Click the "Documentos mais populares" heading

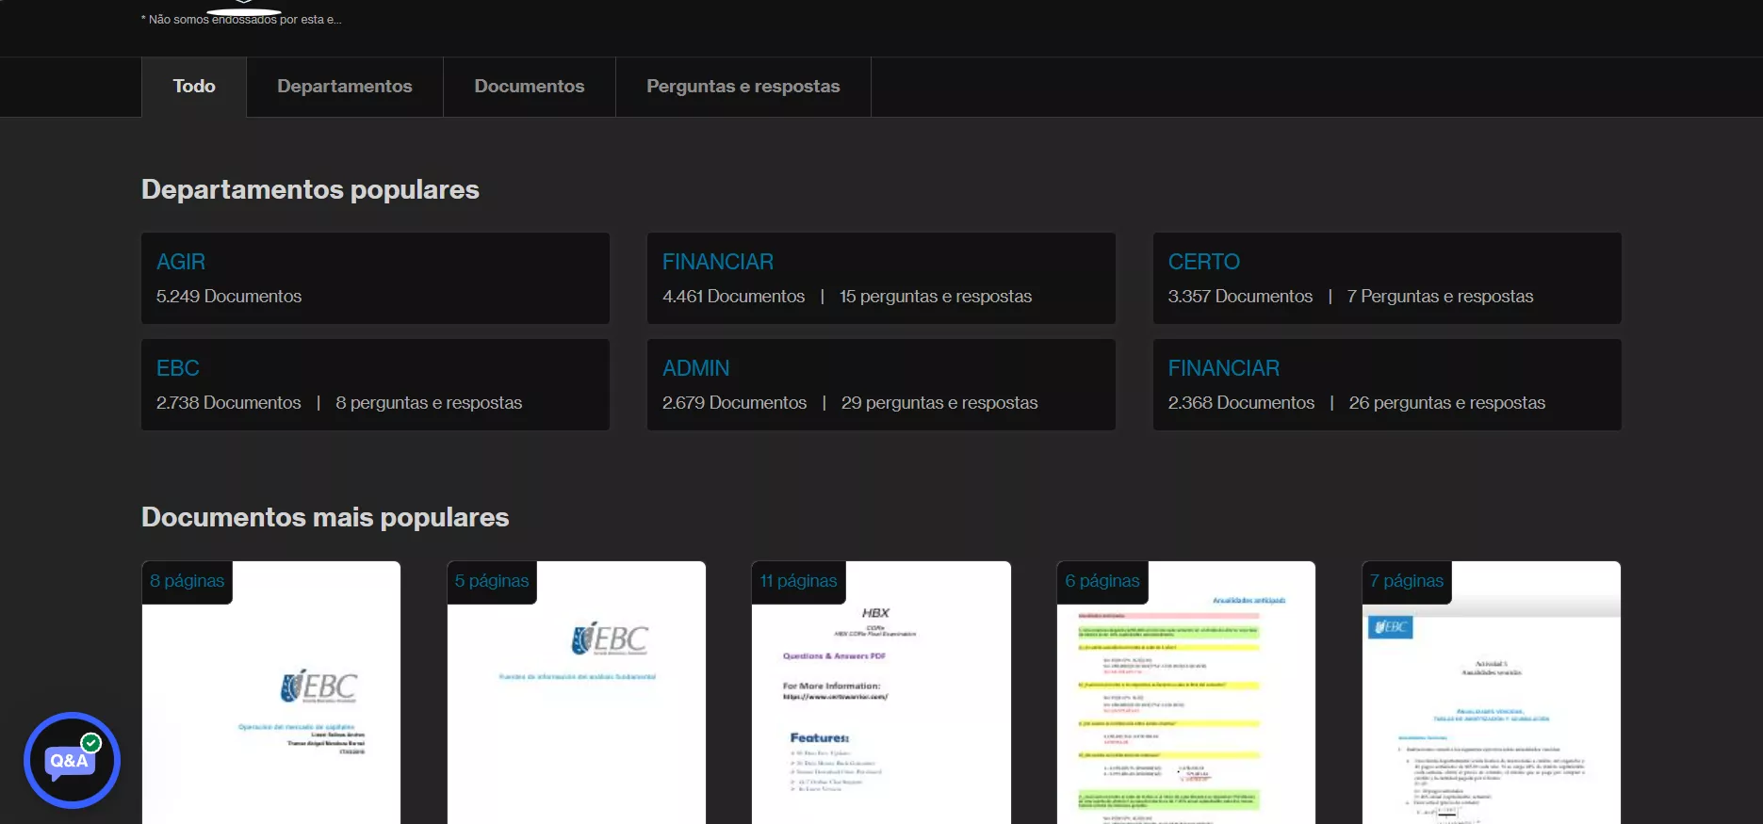click(325, 517)
